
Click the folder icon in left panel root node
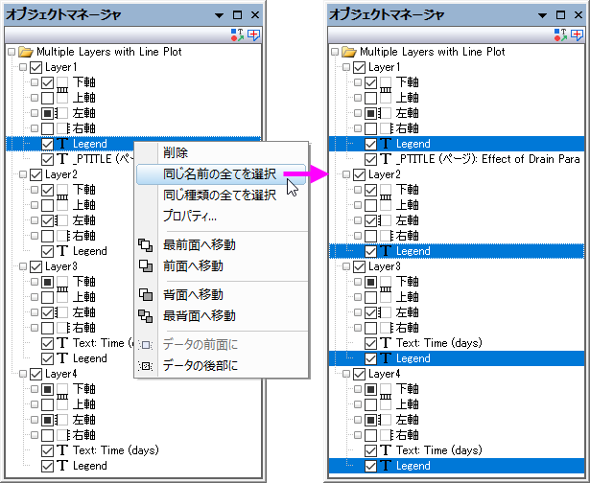pyautogui.click(x=26, y=52)
